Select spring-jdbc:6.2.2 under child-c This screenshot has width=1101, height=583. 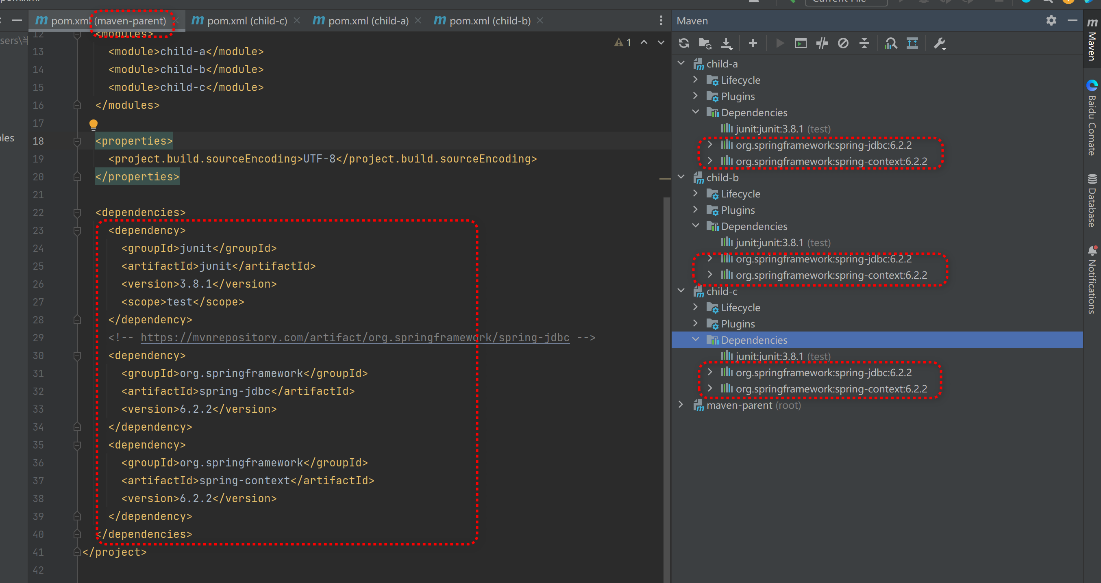point(816,373)
